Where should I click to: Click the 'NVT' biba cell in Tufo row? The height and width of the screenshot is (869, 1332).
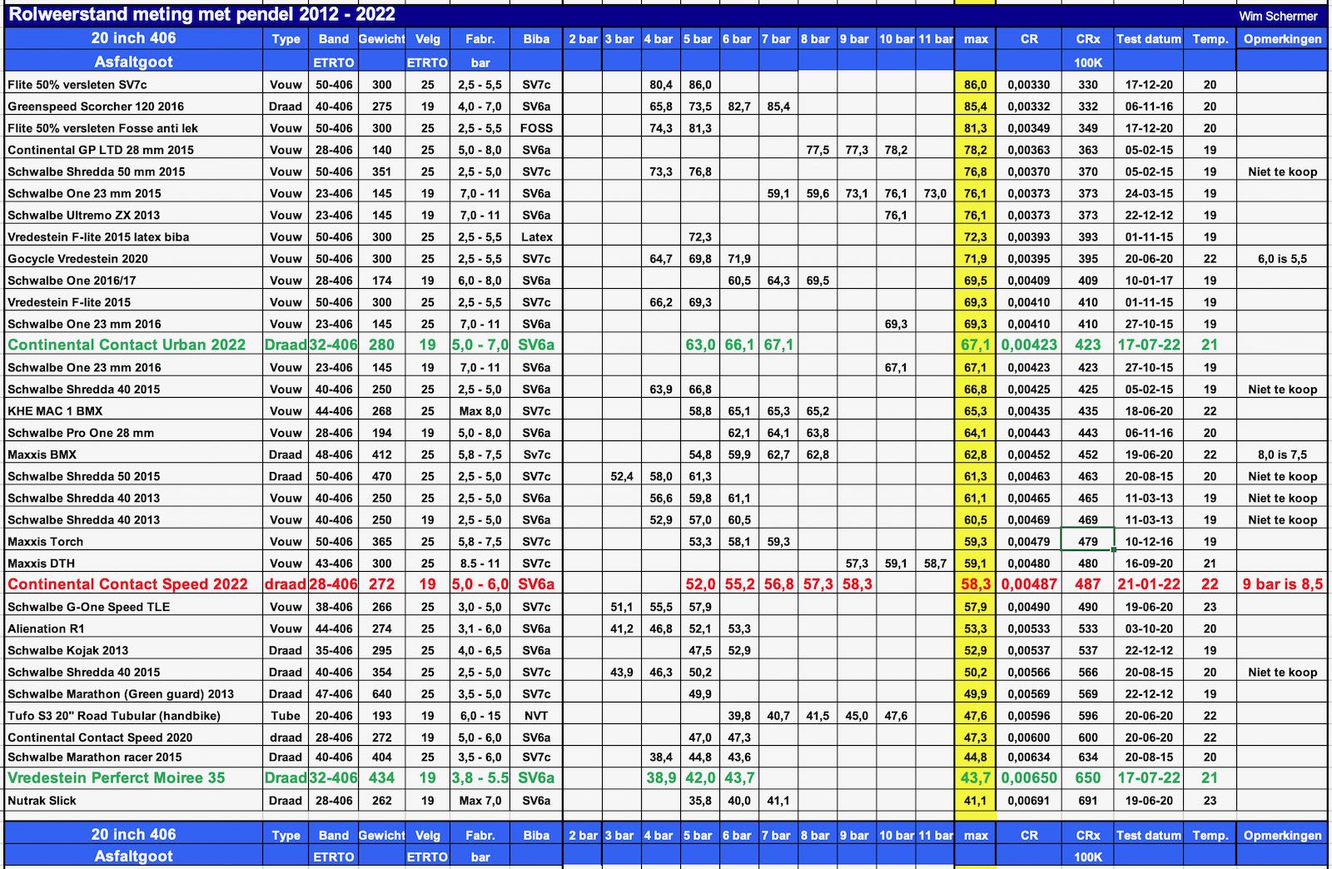tap(536, 716)
